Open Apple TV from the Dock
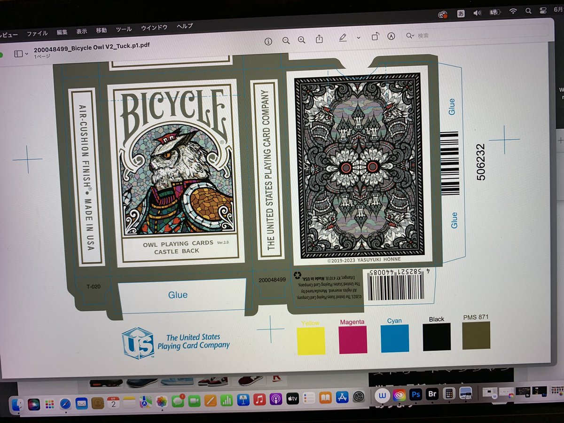Viewport: 564px width, 423px height. point(292,399)
